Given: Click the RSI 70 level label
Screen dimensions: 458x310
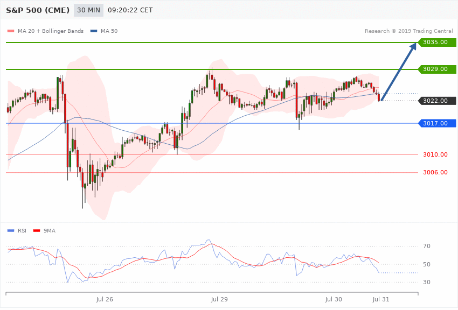Looking at the screenshot, I should click(x=427, y=246).
